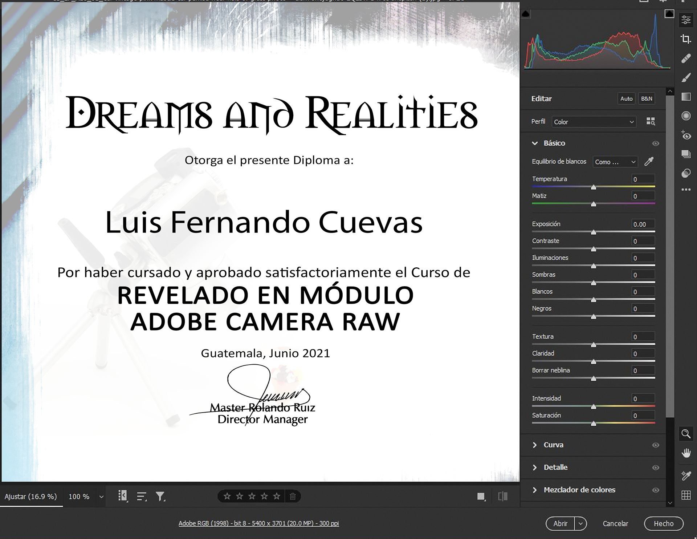Select the Hand pan tool
This screenshot has height=539, width=697.
[x=686, y=453]
